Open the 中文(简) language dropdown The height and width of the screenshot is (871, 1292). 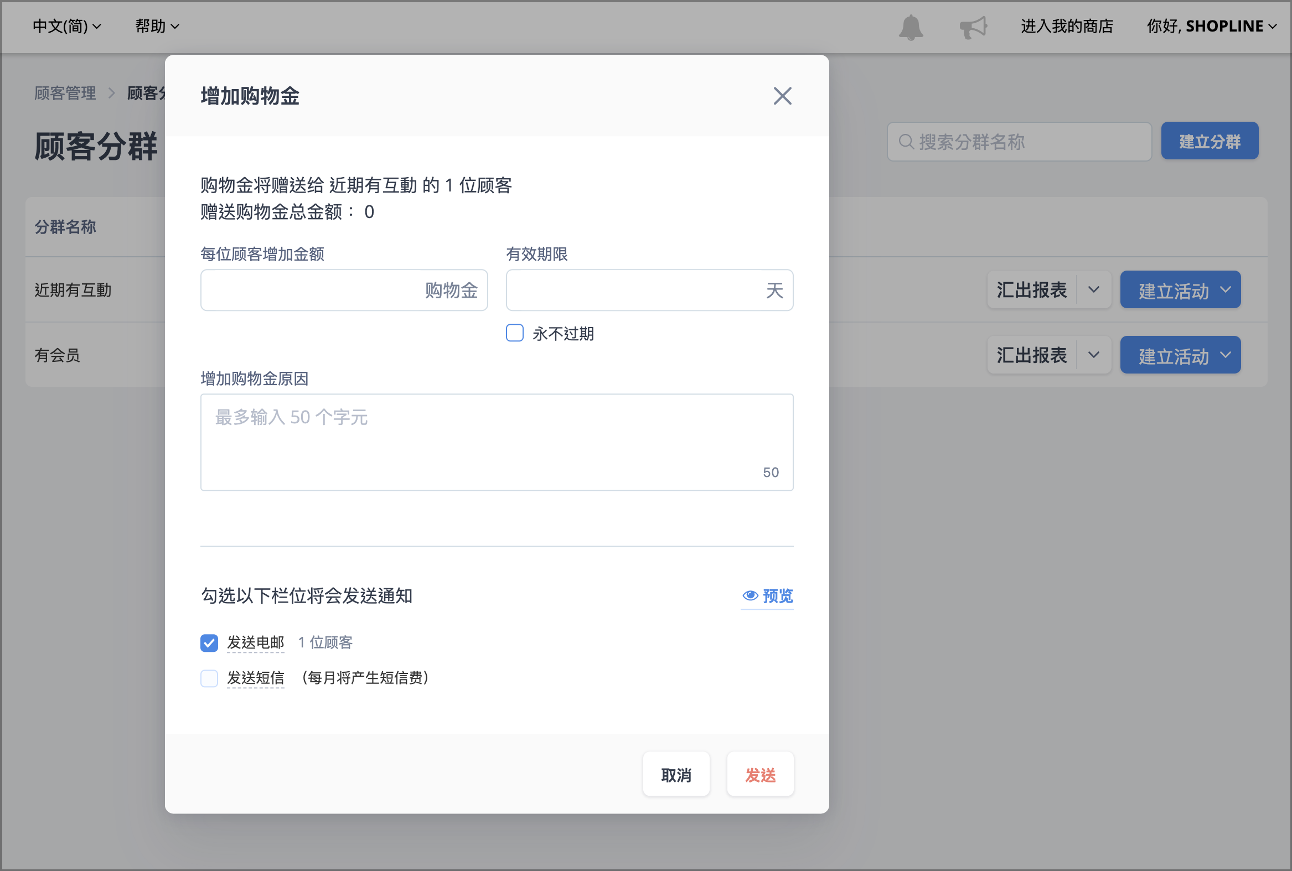(66, 26)
